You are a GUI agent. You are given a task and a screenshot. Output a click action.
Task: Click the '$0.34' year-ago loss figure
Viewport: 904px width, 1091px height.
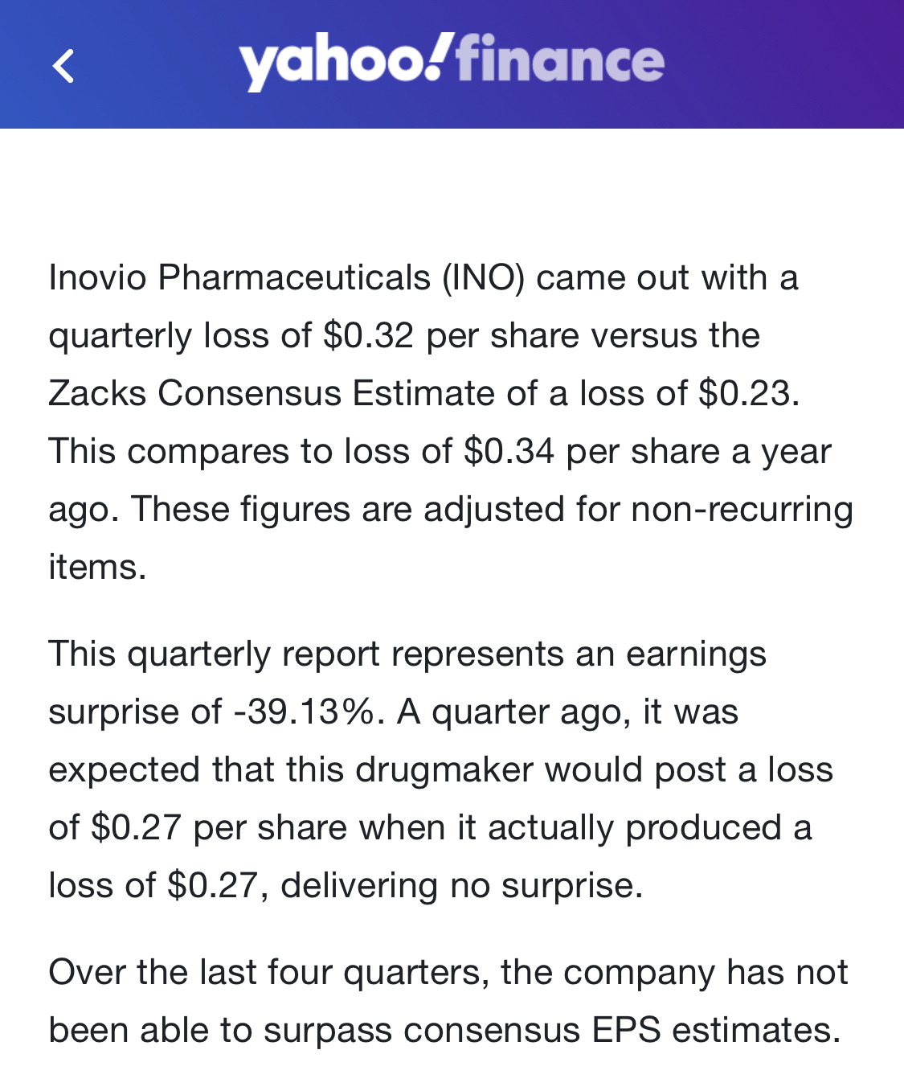(x=509, y=452)
